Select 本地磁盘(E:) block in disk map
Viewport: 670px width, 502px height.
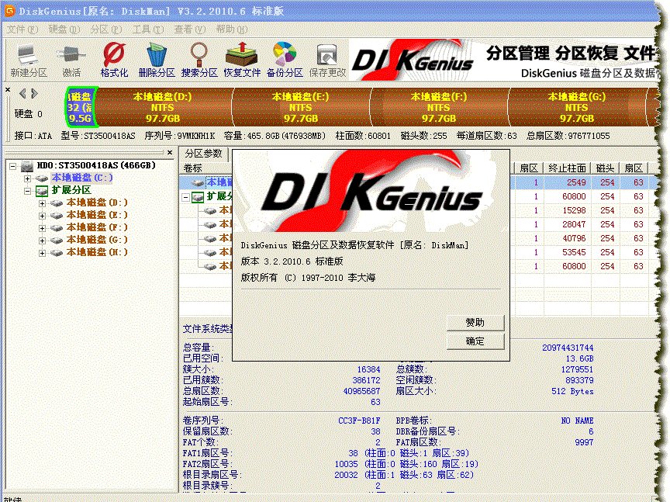click(x=301, y=107)
